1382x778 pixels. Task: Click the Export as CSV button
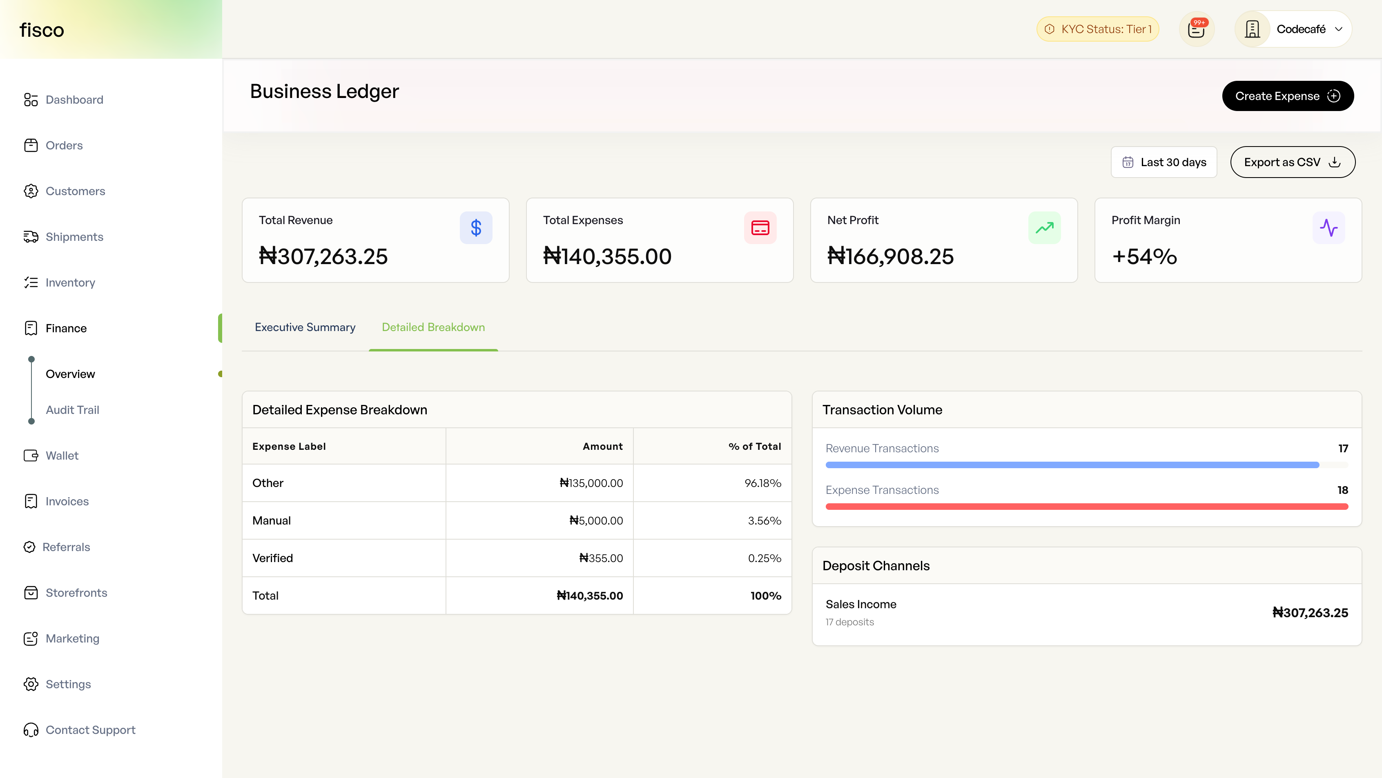pos(1293,162)
